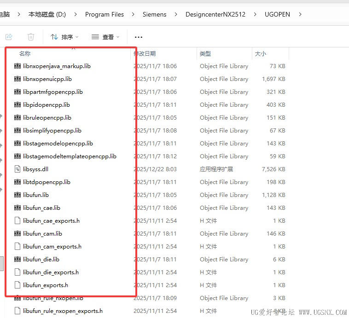Viewport: 349px width, 318px height.
Task: Expand chevron after Program Files
Action: [133, 14]
